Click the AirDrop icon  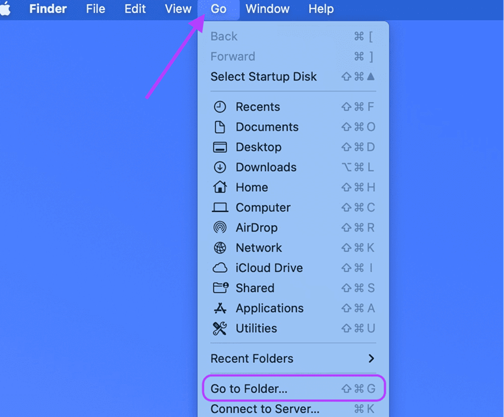220,228
